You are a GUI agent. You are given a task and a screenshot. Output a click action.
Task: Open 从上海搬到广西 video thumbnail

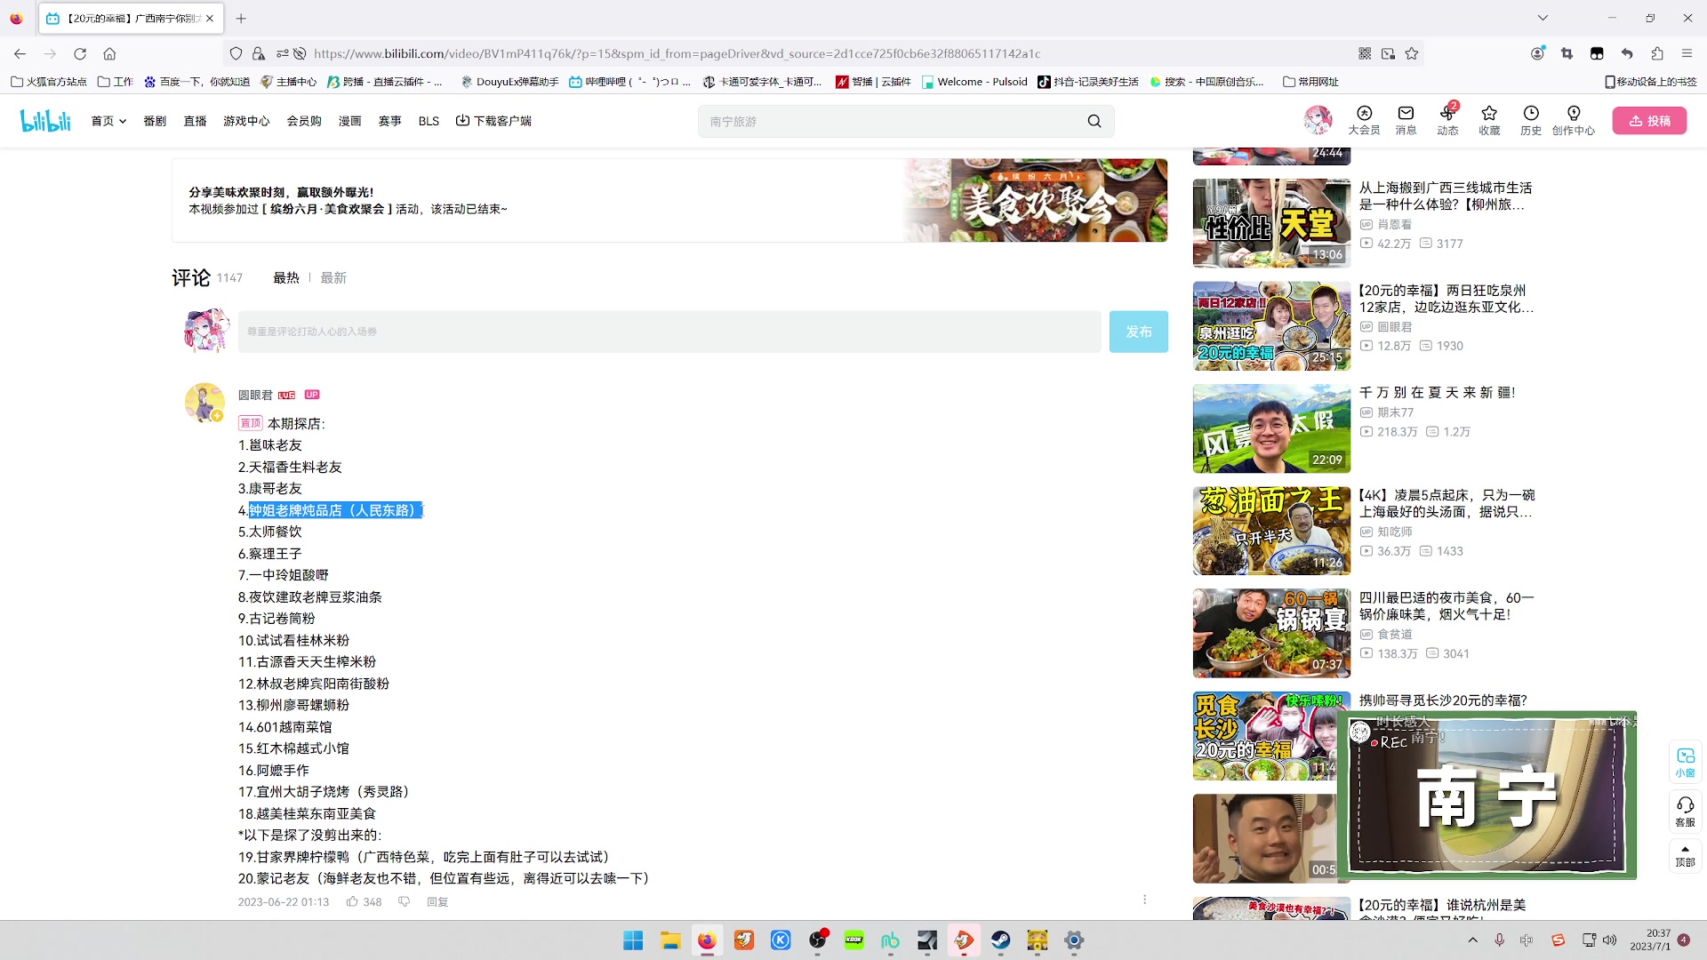click(x=1271, y=222)
